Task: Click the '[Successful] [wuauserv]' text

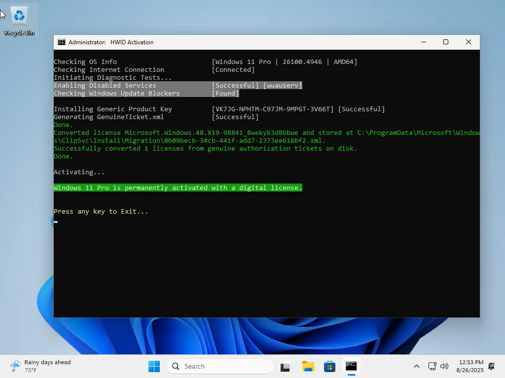Action: [x=257, y=86]
